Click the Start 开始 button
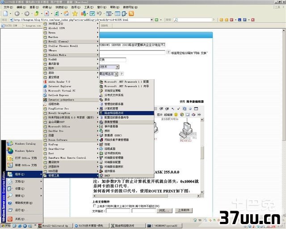 click(x=6, y=226)
